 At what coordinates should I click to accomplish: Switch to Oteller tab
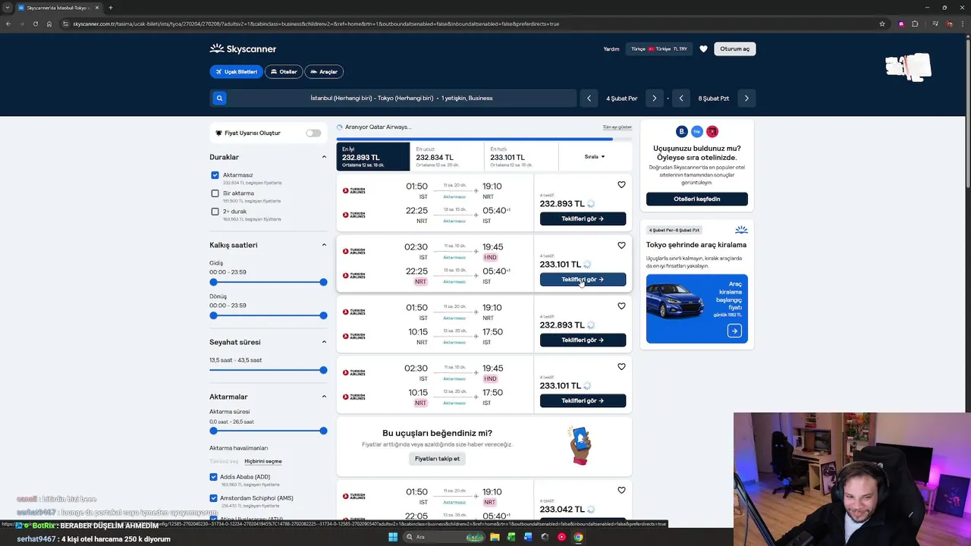(x=284, y=72)
